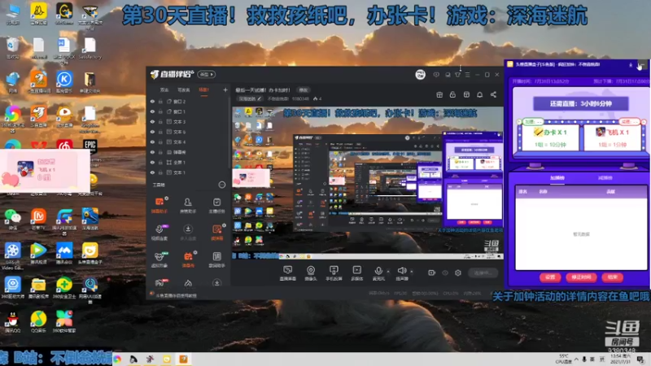Toggle preview eye icon beside settings gear
Viewport: 651px width, 366px height.
pyautogui.click(x=445, y=272)
